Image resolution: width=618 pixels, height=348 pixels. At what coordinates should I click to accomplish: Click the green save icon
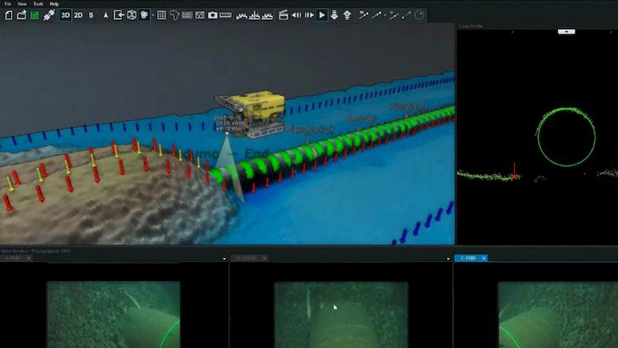click(x=35, y=15)
